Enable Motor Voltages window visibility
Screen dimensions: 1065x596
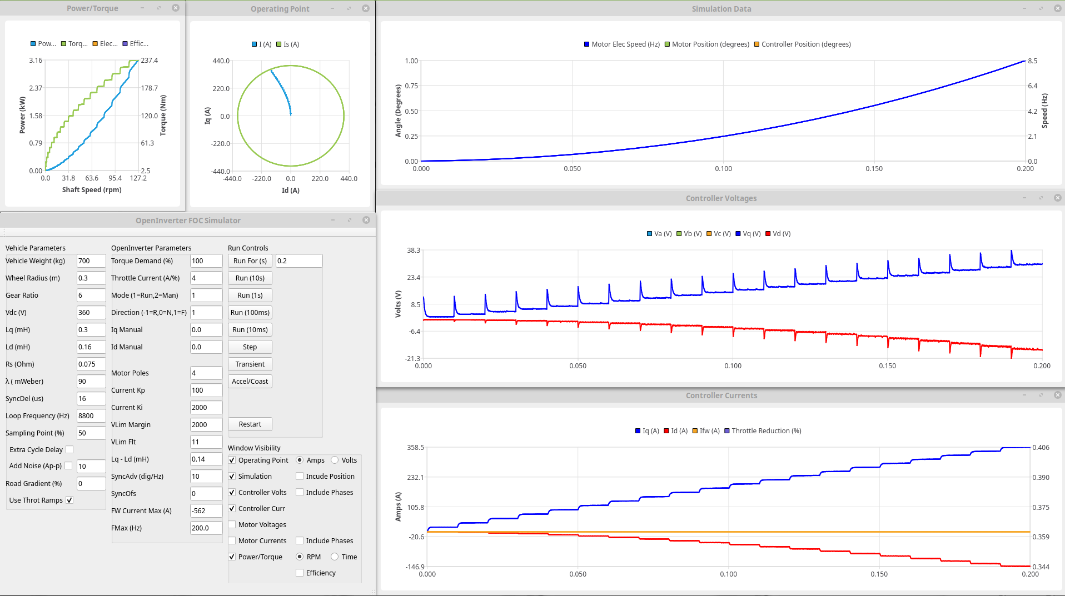(232, 524)
